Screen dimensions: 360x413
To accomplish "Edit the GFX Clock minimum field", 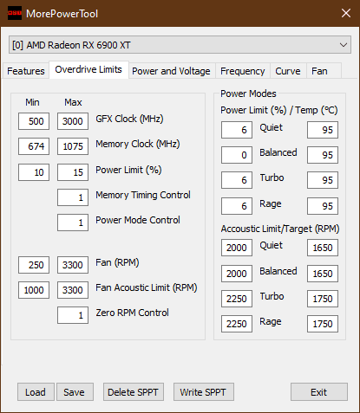I will [34, 121].
